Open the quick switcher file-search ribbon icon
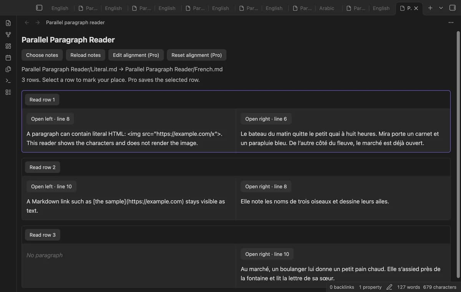The height and width of the screenshot is (292, 461). coord(8,23)
